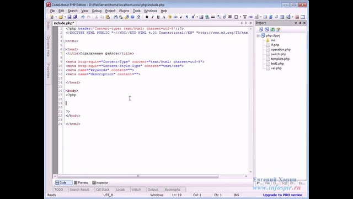Insert paragraph mark via pilcrow icon
This screenshot has width=353, height=199.
[187, 17]
